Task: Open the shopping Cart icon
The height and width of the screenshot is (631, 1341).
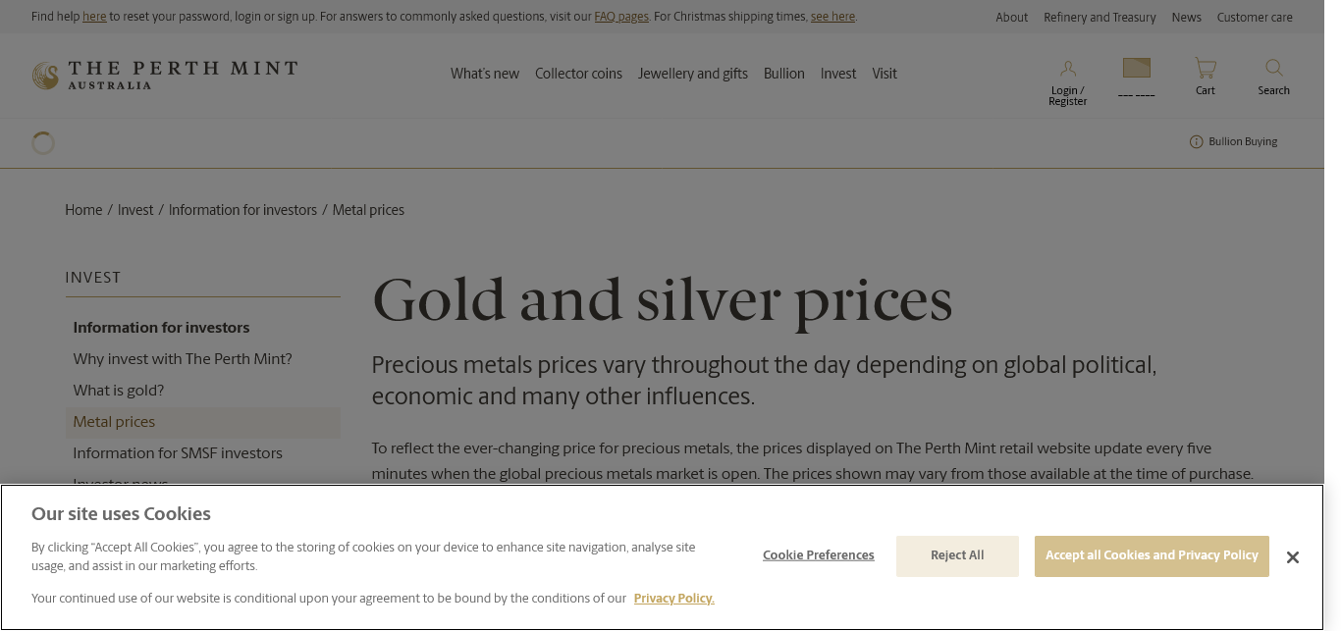Action: point(1205,68)
